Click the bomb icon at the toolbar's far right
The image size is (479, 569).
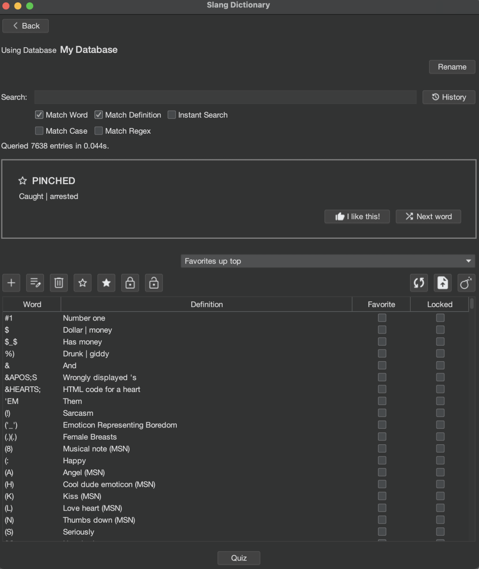[466, 283]
